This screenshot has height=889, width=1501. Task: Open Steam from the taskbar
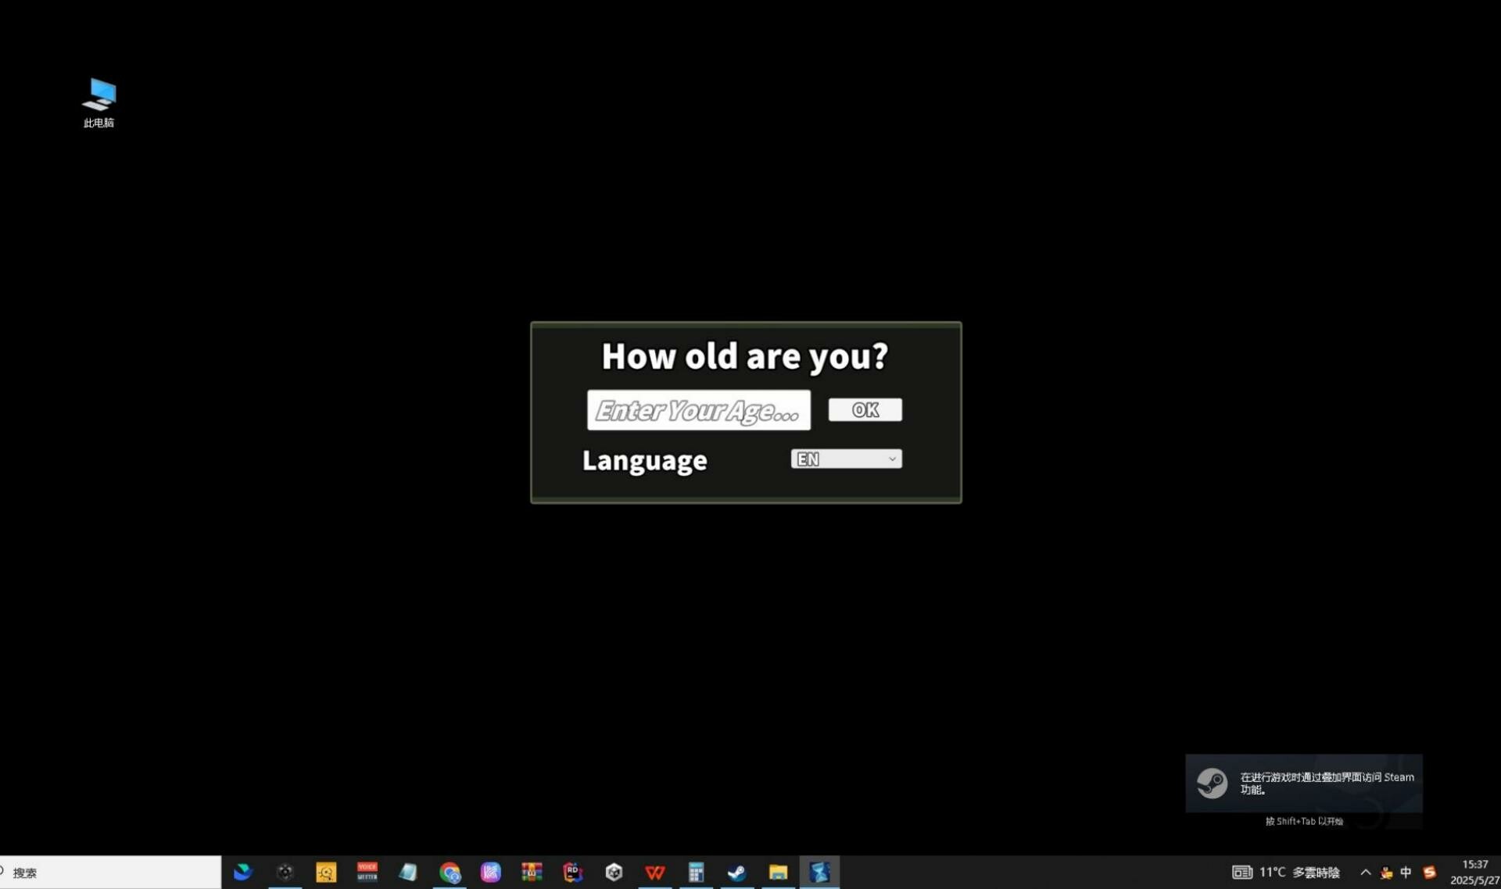point(736,872)
